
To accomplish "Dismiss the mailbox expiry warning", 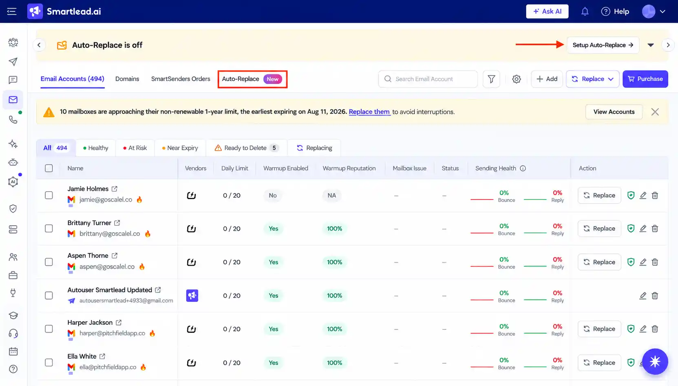I will pos(655,112).
